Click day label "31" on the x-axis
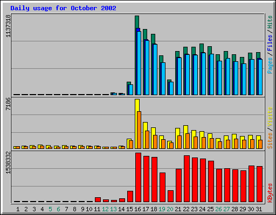 [x=259, y=209]
